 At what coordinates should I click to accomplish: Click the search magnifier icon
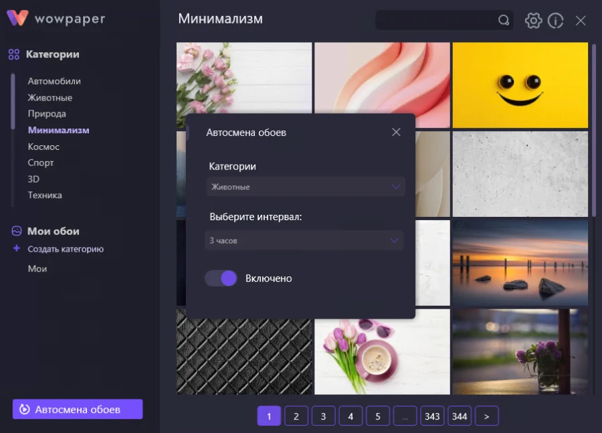[504, 21]
